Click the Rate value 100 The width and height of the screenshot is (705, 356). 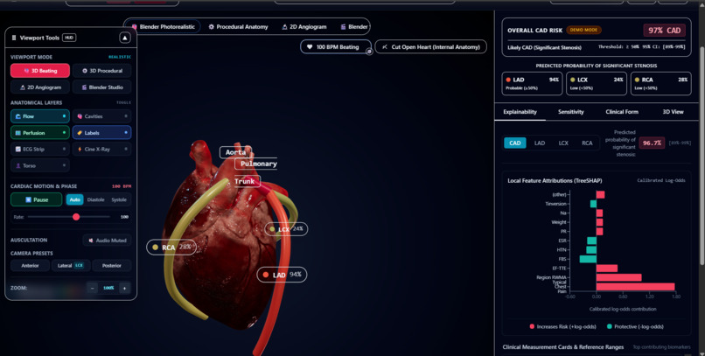(124, 217)
